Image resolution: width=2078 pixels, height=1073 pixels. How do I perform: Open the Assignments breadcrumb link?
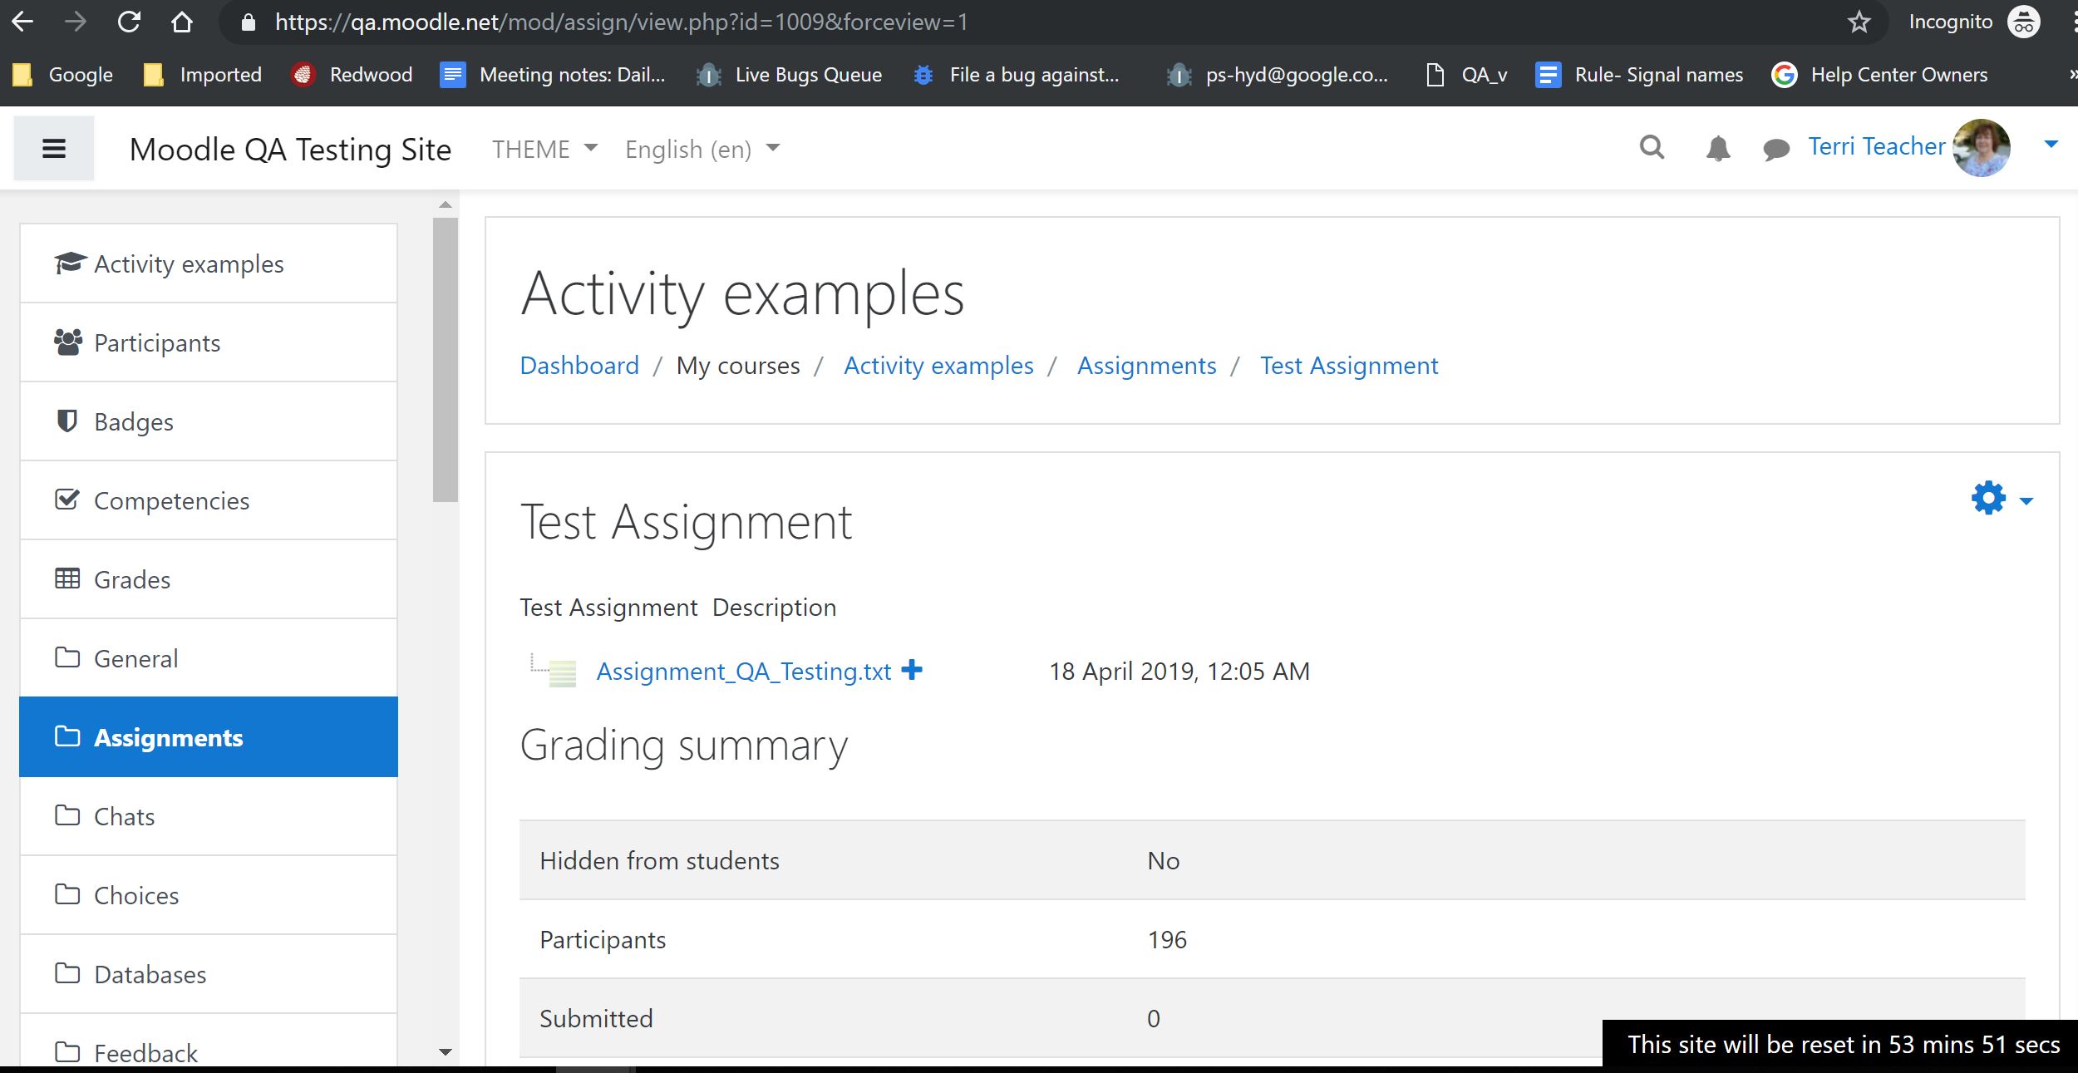1146,366
